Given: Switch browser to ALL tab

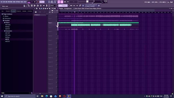Looking at the screenshot, I should (x=3, y=11).
